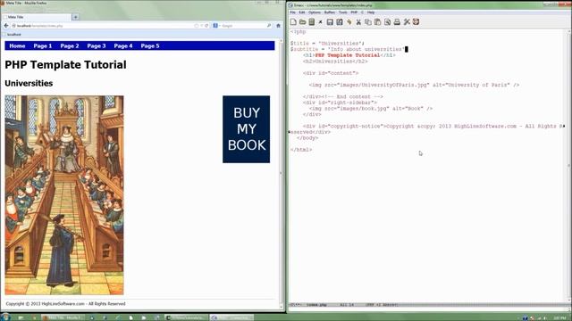
Task: Click the magnifier icon in Firefox search box
Action: pos(269,26)
